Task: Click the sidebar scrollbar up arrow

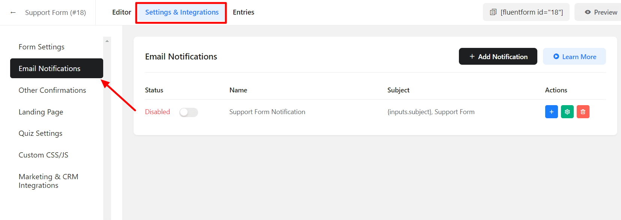Action: [x=107, y=41]
